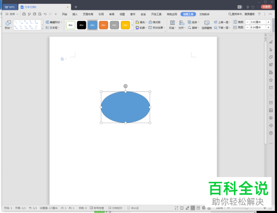The width and height of the screenshot is (277, 213).
Task: Apply the orange Abc shape style
Action: (x=104, y=25)
